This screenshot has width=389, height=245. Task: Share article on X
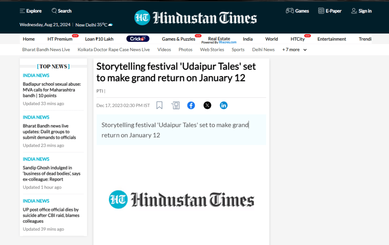[207, 105]
